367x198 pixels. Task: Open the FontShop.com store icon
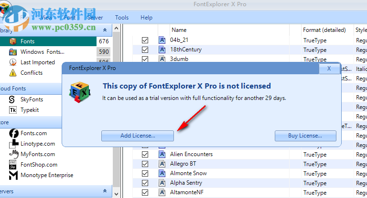click(12, 165)
